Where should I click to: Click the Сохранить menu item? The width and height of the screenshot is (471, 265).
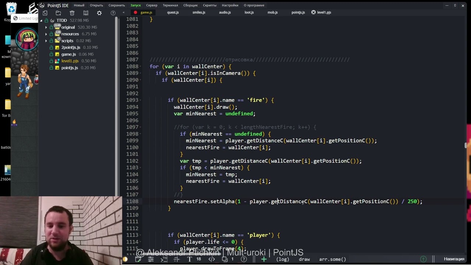pos(117,5)
